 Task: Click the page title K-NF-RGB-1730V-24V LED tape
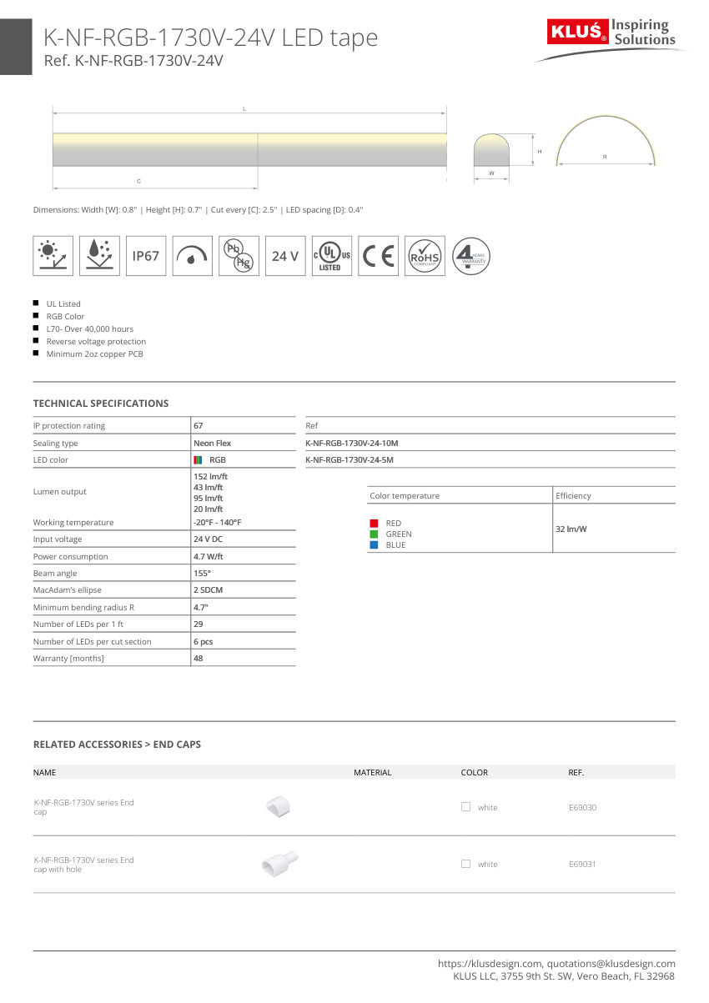(x=210, y=38)
